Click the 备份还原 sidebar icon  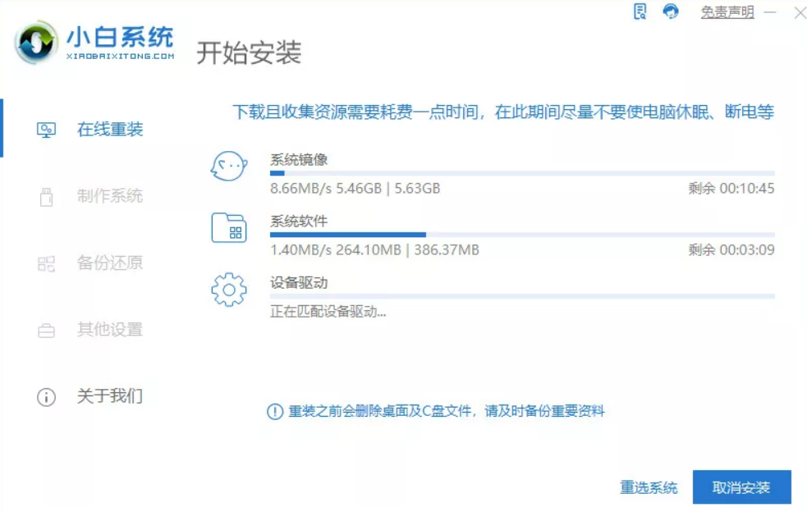47,263
